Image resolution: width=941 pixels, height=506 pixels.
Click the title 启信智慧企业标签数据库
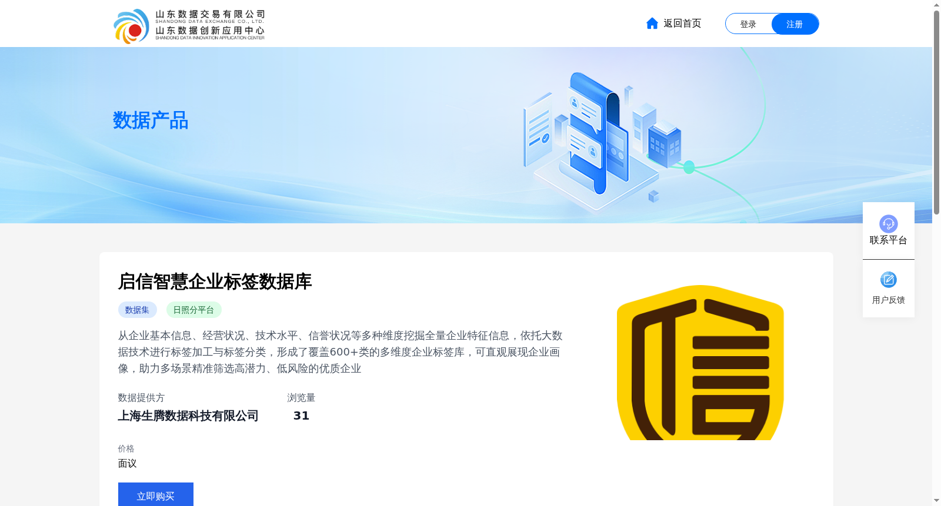tap(215, 282)
